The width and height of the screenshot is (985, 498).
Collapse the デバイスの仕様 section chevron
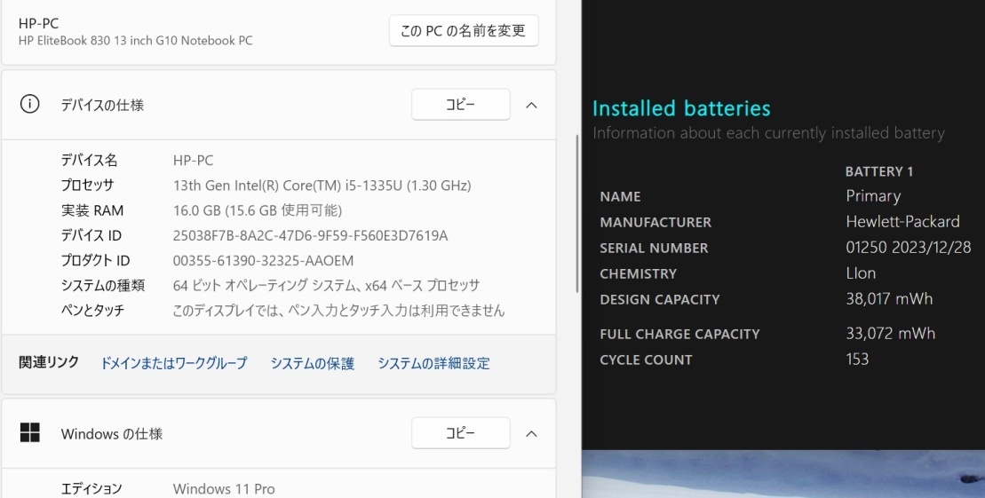coord(531,105)
